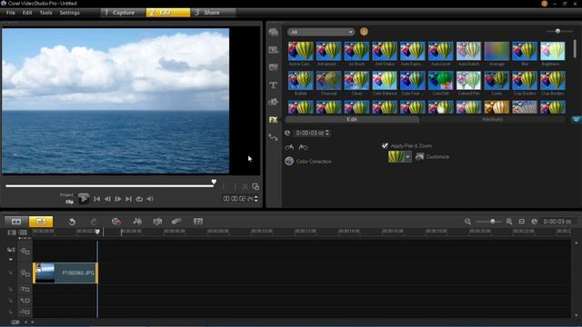Open the File menu
582x327 pixels.
click(11, 13)
